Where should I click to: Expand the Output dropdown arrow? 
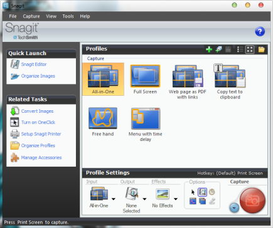click(x=144, y=199)
